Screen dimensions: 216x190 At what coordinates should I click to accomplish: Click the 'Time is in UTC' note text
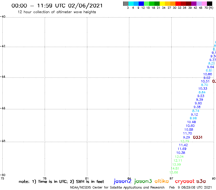[53, 182]
